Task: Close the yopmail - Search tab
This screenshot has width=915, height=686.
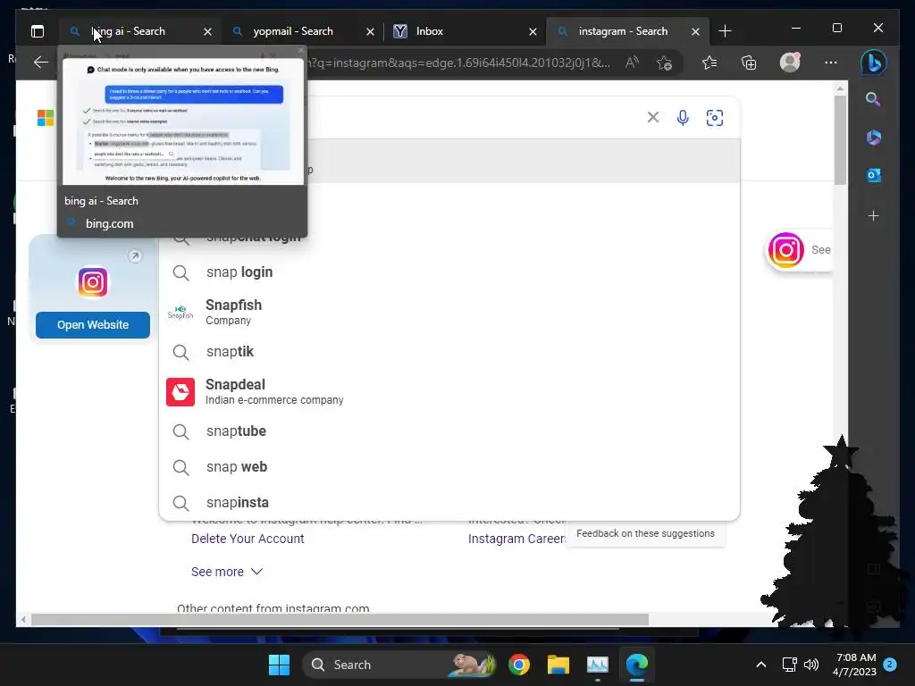Action: 370,31
